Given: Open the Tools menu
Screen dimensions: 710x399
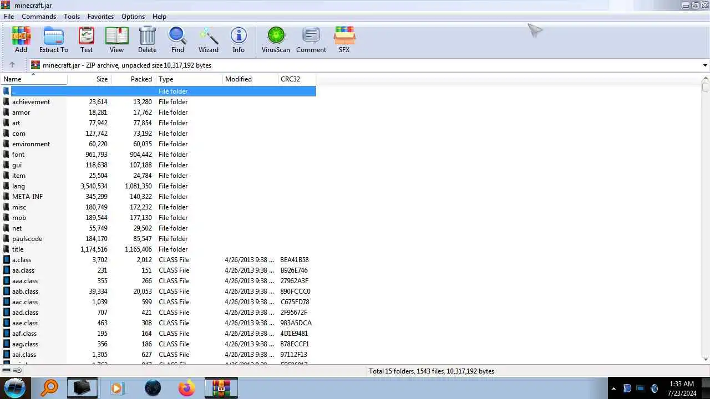Looking at the screenshot, I should (72, 17).
